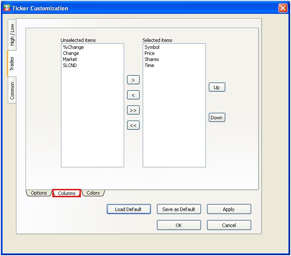Click the Up button
The height and width of the screenshot is (256, 291).
click(217, 87)
